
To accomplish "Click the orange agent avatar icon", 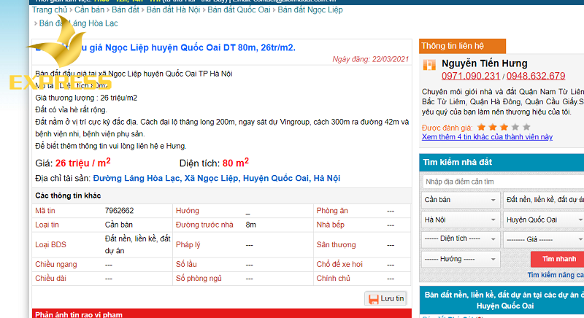I will pos(429,64).
